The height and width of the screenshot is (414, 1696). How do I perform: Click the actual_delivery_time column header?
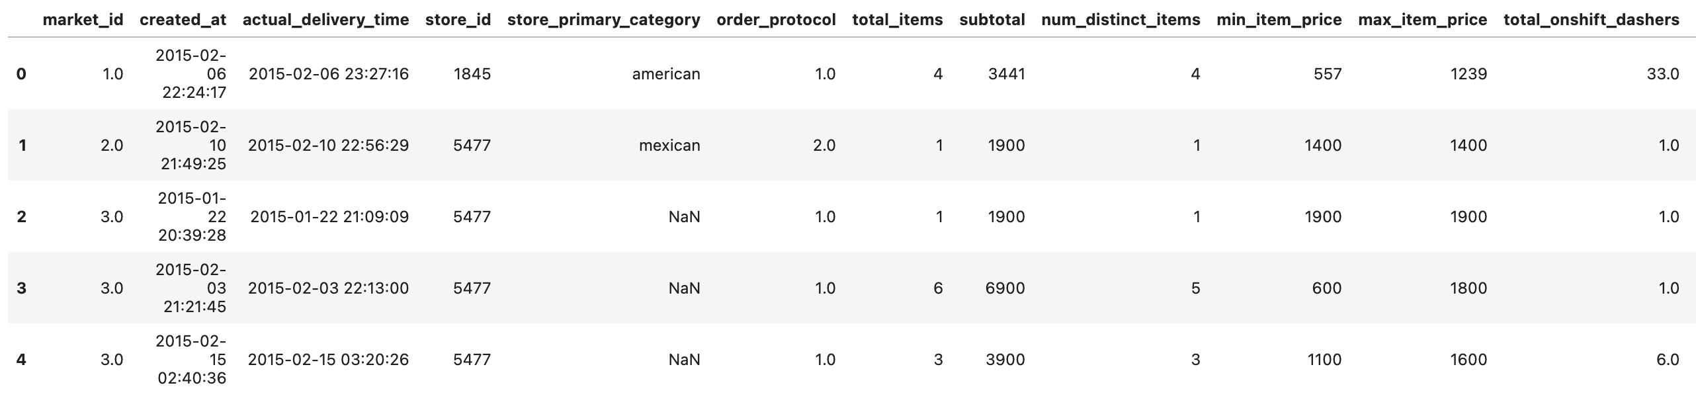326,20
